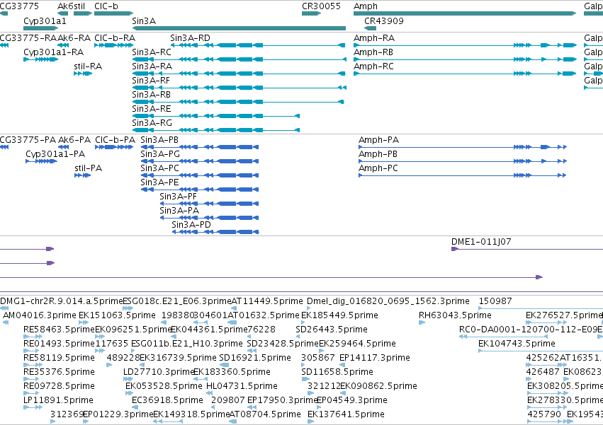This screenshot has height=425, width=603.
Task: Click EST EK053528.5prime
Action: [128, 393]
